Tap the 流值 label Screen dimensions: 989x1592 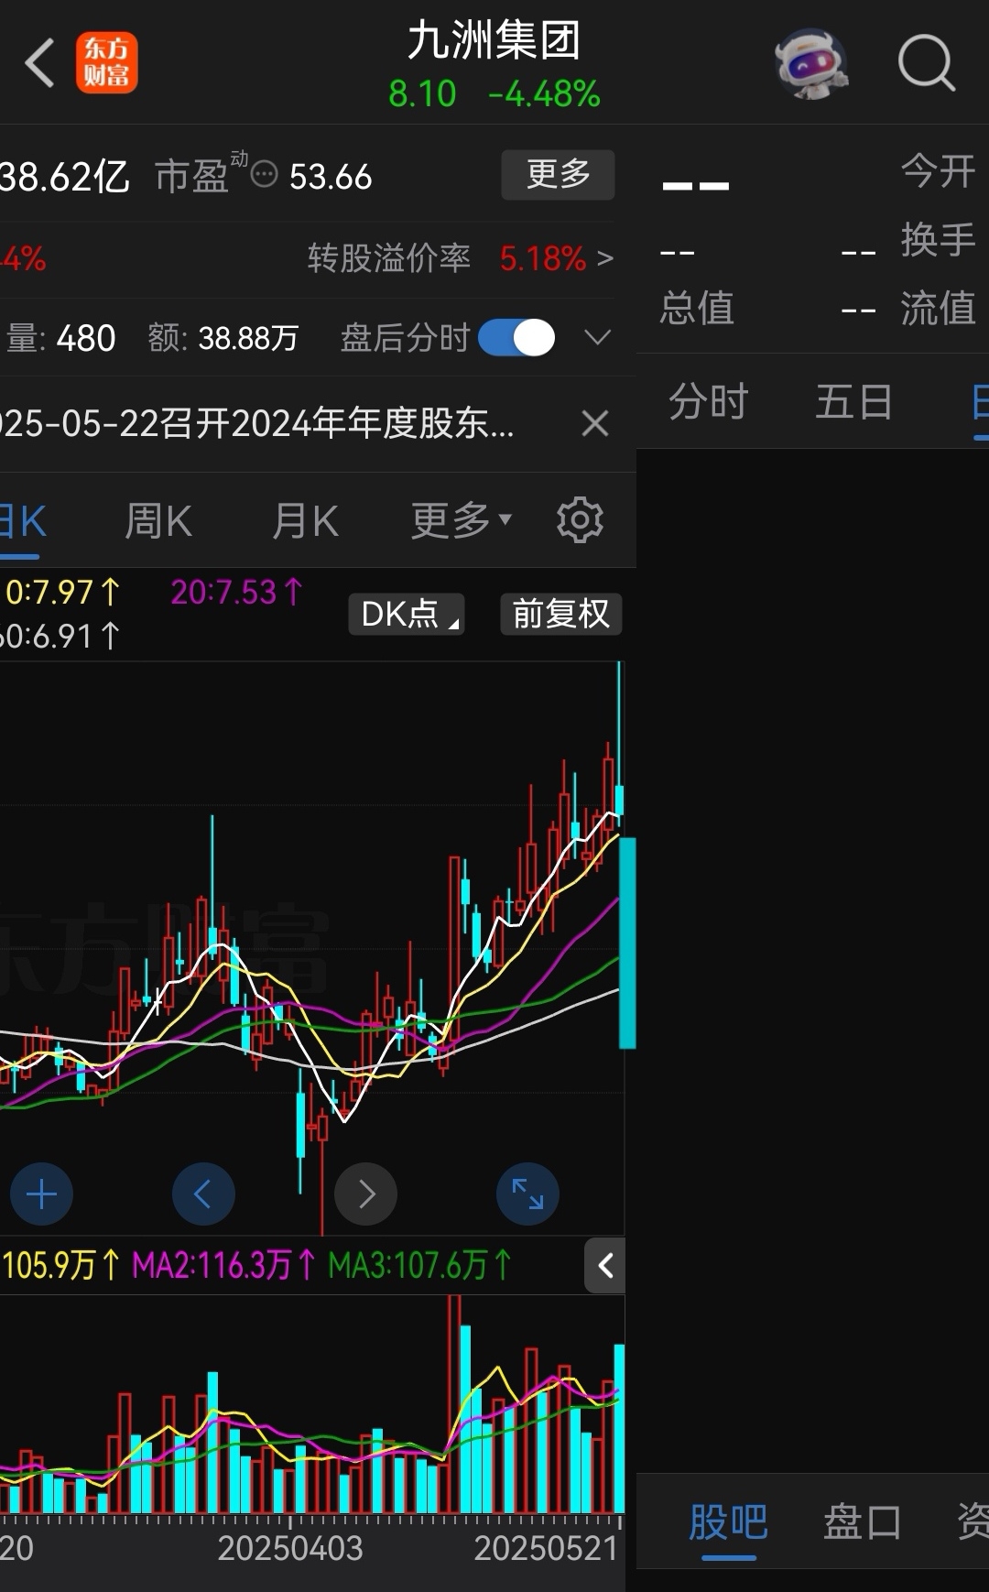point(938,308)
